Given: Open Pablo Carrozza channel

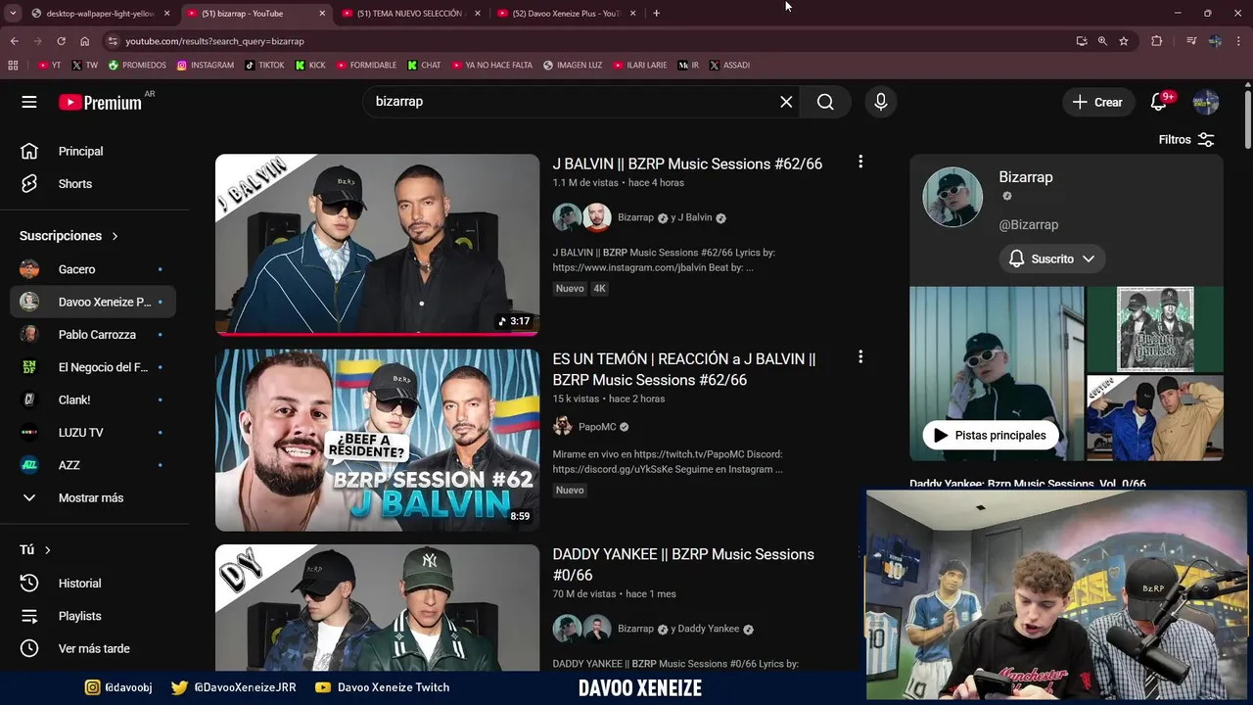Looking at the screenshot, I should click(x=93, y=335).
